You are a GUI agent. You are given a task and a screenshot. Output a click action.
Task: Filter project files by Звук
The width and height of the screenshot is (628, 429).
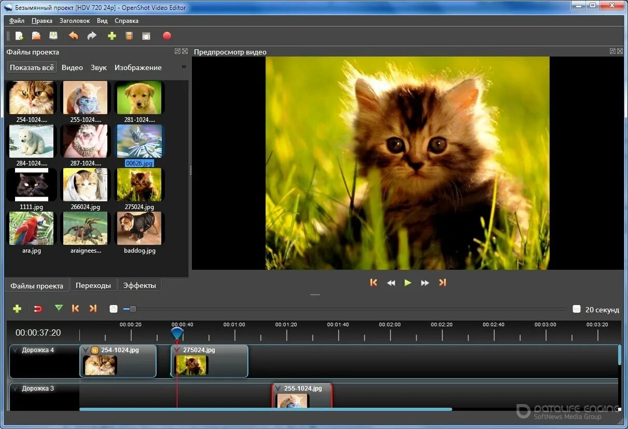click(x=99, y=67)
